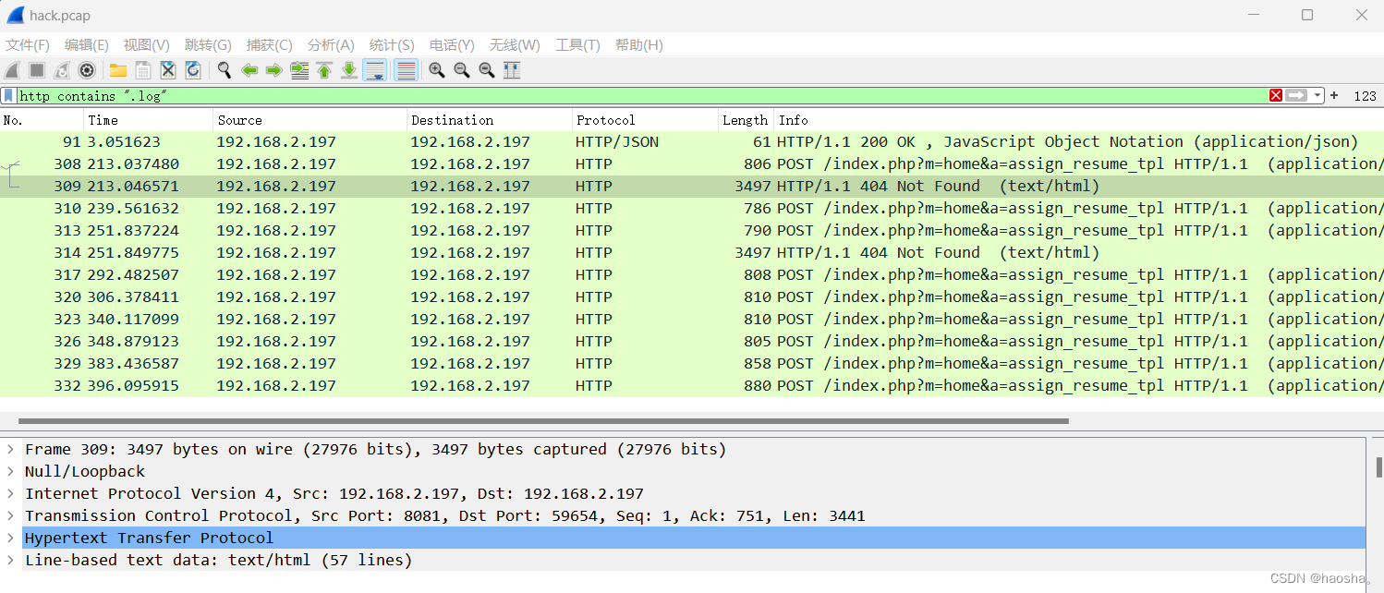The height and width of the screenshot is (593, 1384).
Task: Expand the Frame 309 details section
Action: click(9, 449)
